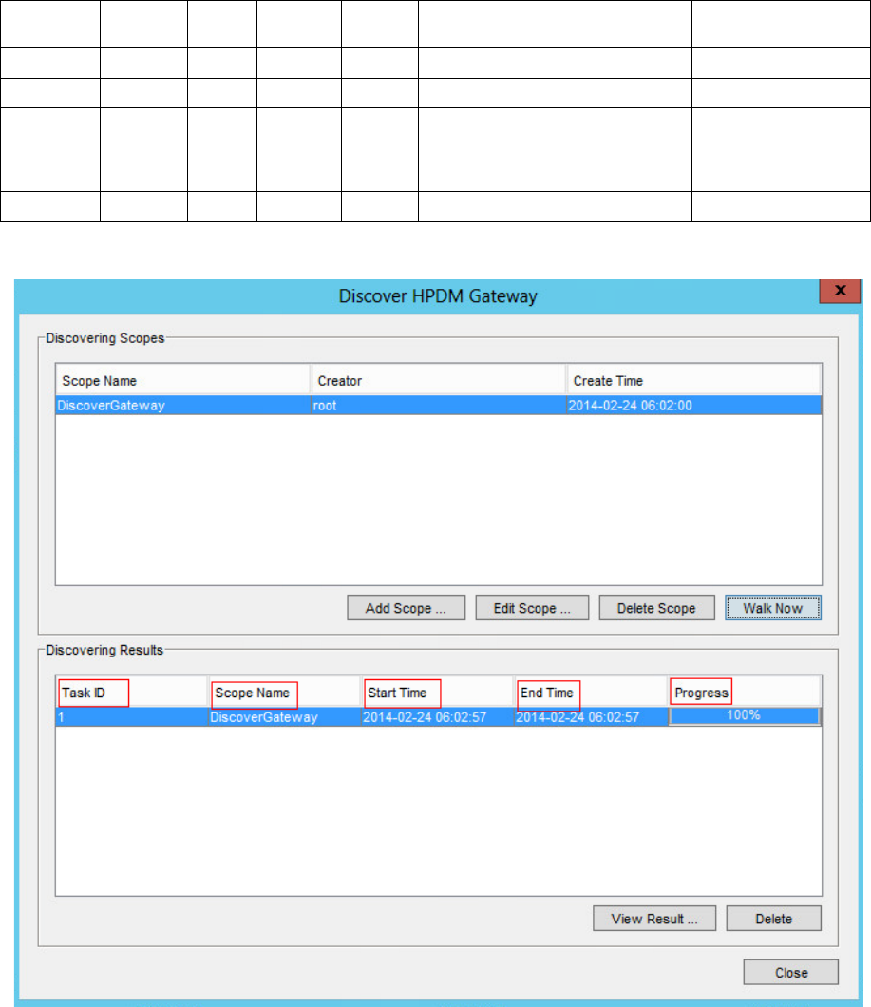Image resolution: width=871 pixels, height=1007 pixels.
Task: Sort scopes by Creator column header
Action: [x=438, y=380]
